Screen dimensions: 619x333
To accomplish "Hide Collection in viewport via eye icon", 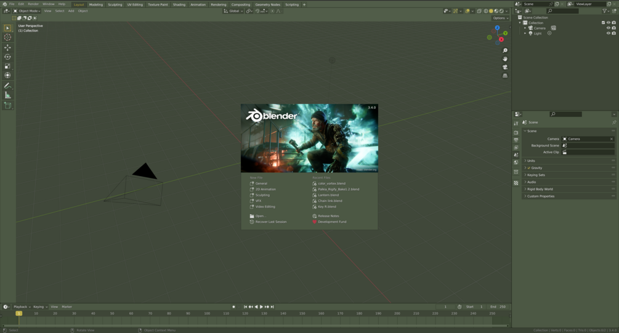I will pyautogui.click(x=609, y=23).
